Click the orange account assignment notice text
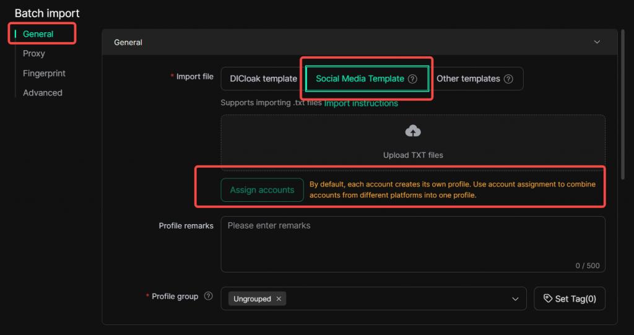 [453, 189]
